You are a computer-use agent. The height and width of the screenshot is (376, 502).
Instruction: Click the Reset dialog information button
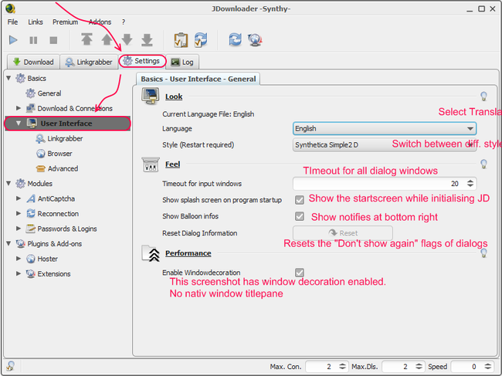343,233
